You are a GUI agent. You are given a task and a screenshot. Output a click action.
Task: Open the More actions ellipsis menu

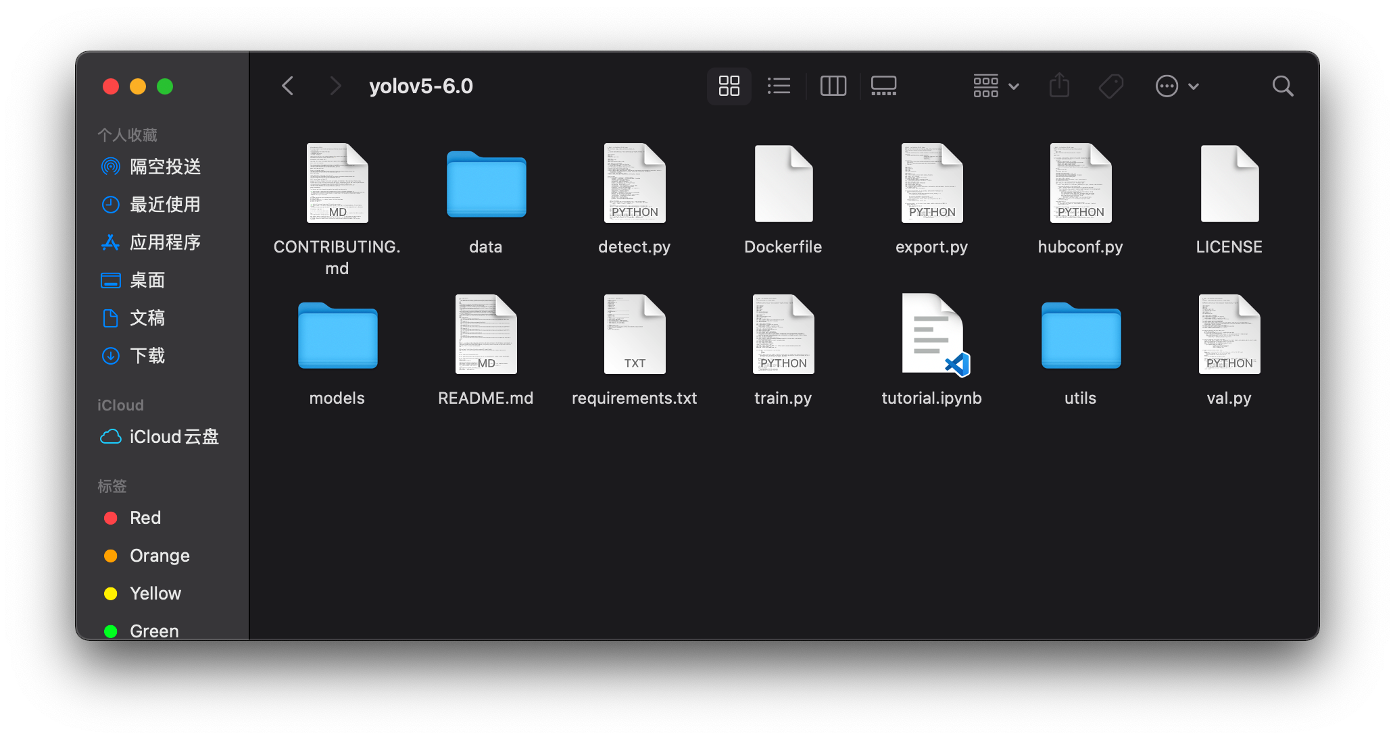tap(1177, 86)
